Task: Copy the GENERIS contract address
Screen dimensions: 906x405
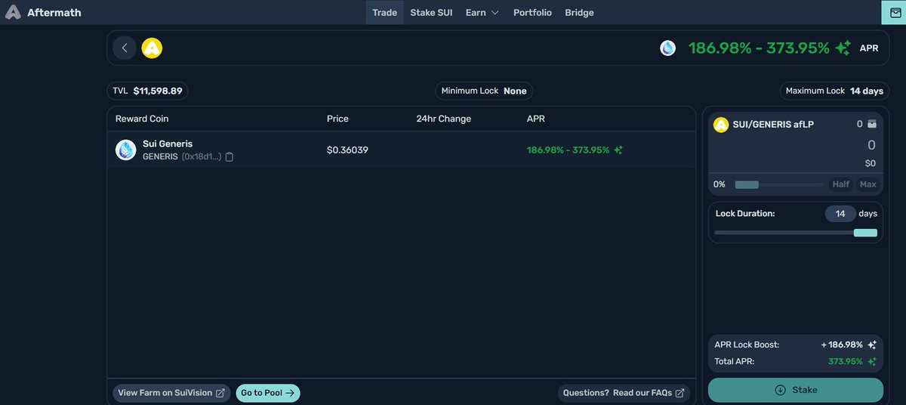Action: tap(230, 156)
